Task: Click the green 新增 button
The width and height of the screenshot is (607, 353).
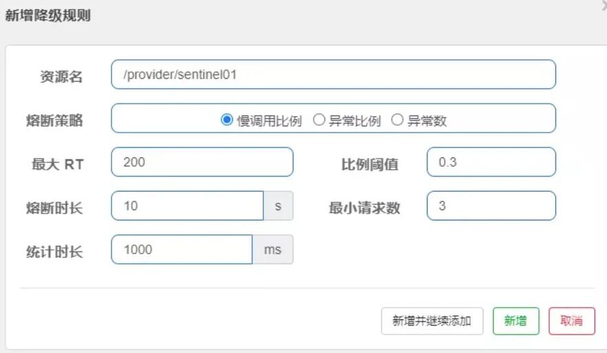Action: click(516, 321)
